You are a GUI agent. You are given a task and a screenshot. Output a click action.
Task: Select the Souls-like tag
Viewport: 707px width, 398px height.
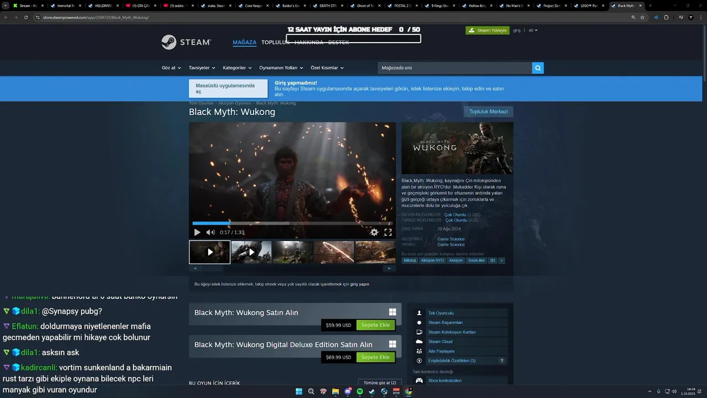coord(476,260)
